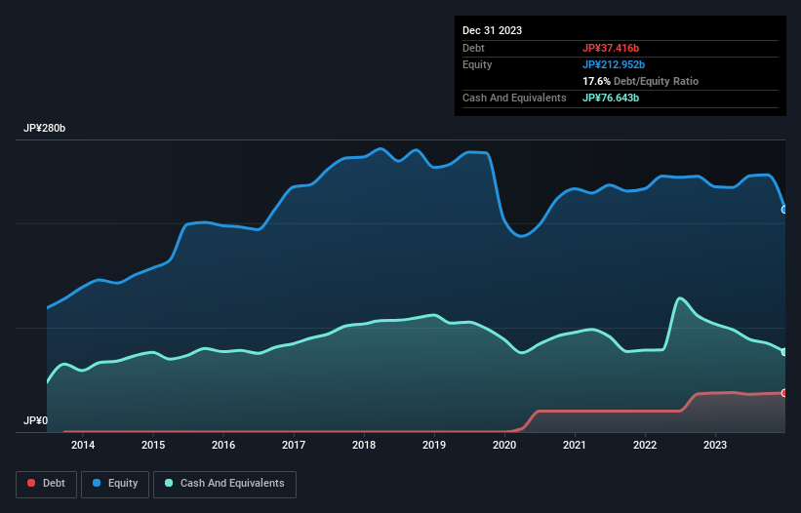Click the 2015 x-axis label
801x513 pixels.
[153, 445]
